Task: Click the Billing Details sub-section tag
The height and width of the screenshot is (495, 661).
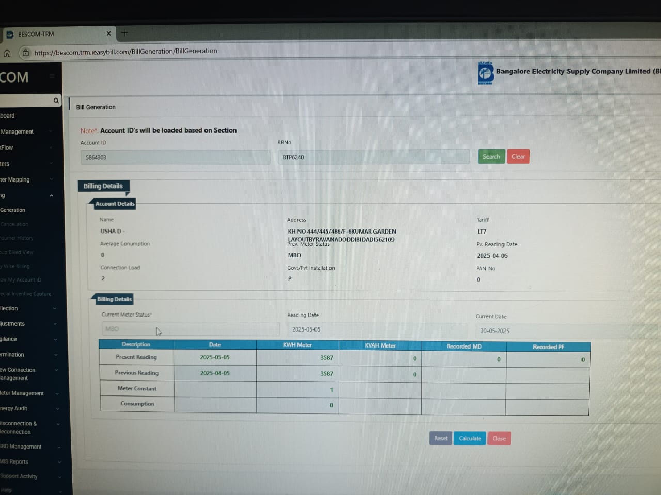Action: 114,299
